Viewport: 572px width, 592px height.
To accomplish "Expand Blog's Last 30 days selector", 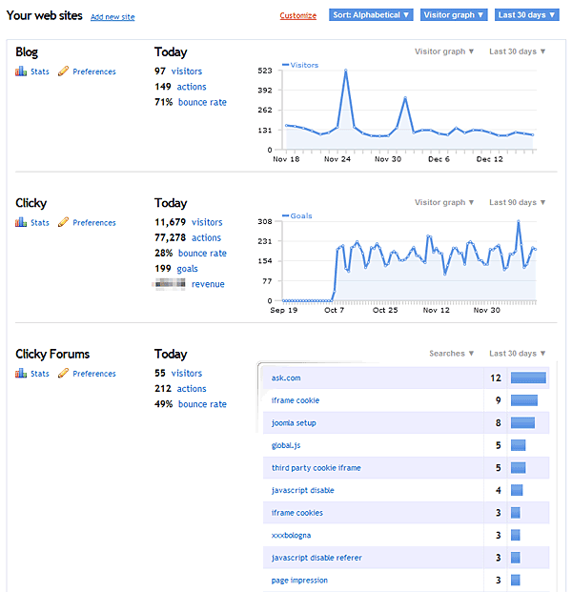I will [x=518, y=51].
